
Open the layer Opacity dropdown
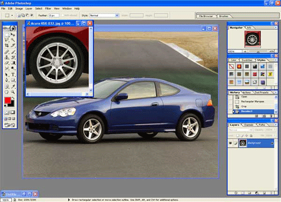(x=274, y=130)
